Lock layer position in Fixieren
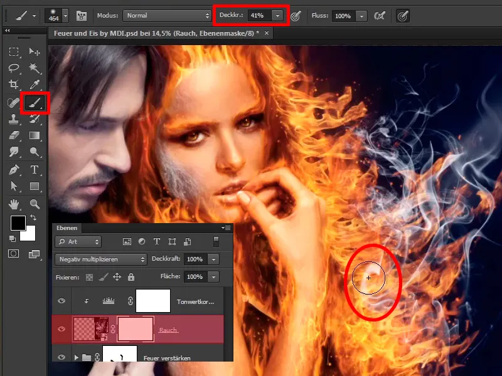The width and height of the screenshot is (502, 376). coord(117,277)
